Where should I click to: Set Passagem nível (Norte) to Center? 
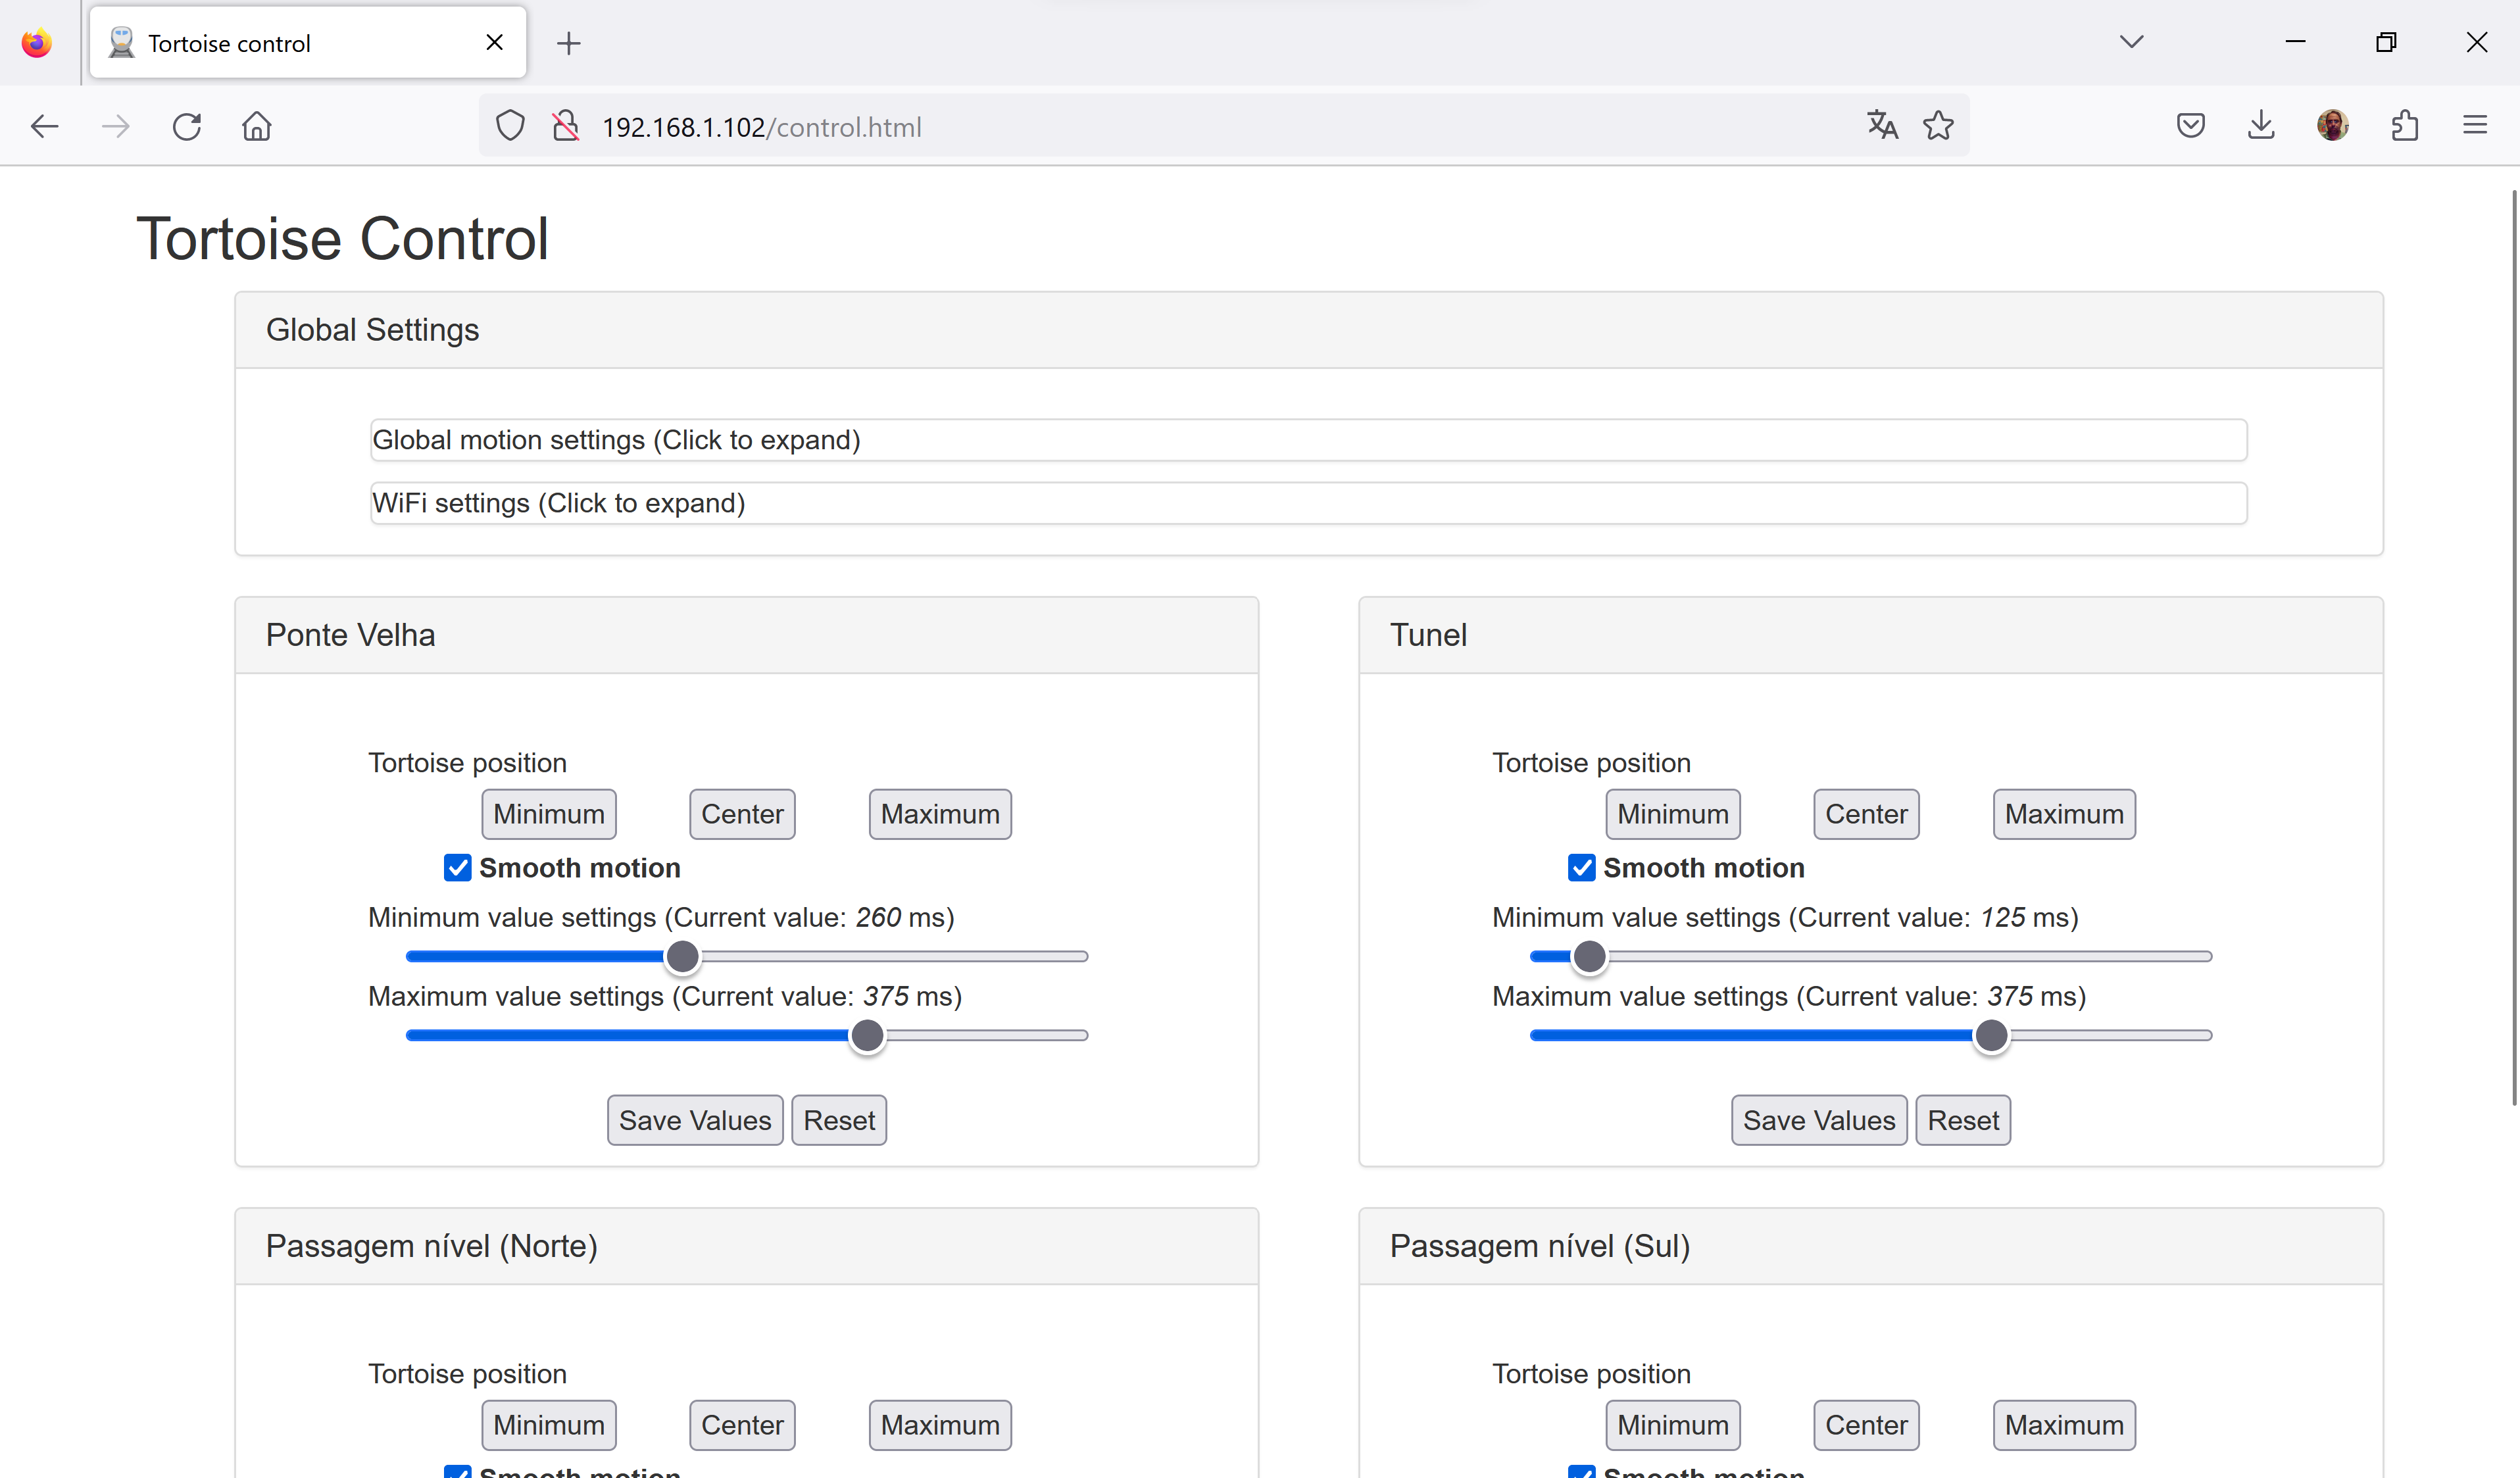click(742, 1425)
